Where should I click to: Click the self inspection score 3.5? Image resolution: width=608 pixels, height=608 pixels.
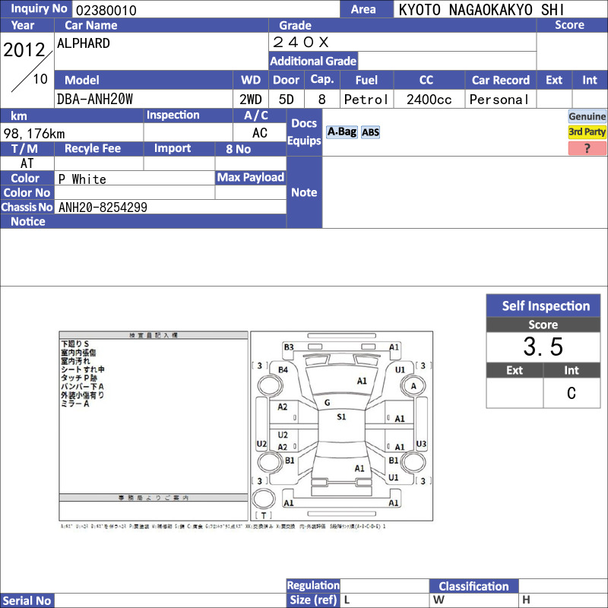tap(543, 347)
